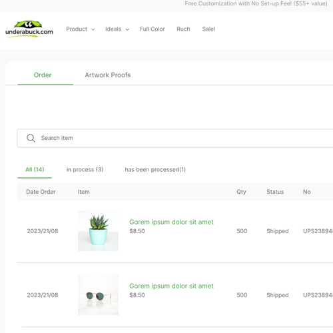The height and width of the screenshot is (333, 333).
Task: Click the plant row's UPS tracking number
Action: click(318, 231)
